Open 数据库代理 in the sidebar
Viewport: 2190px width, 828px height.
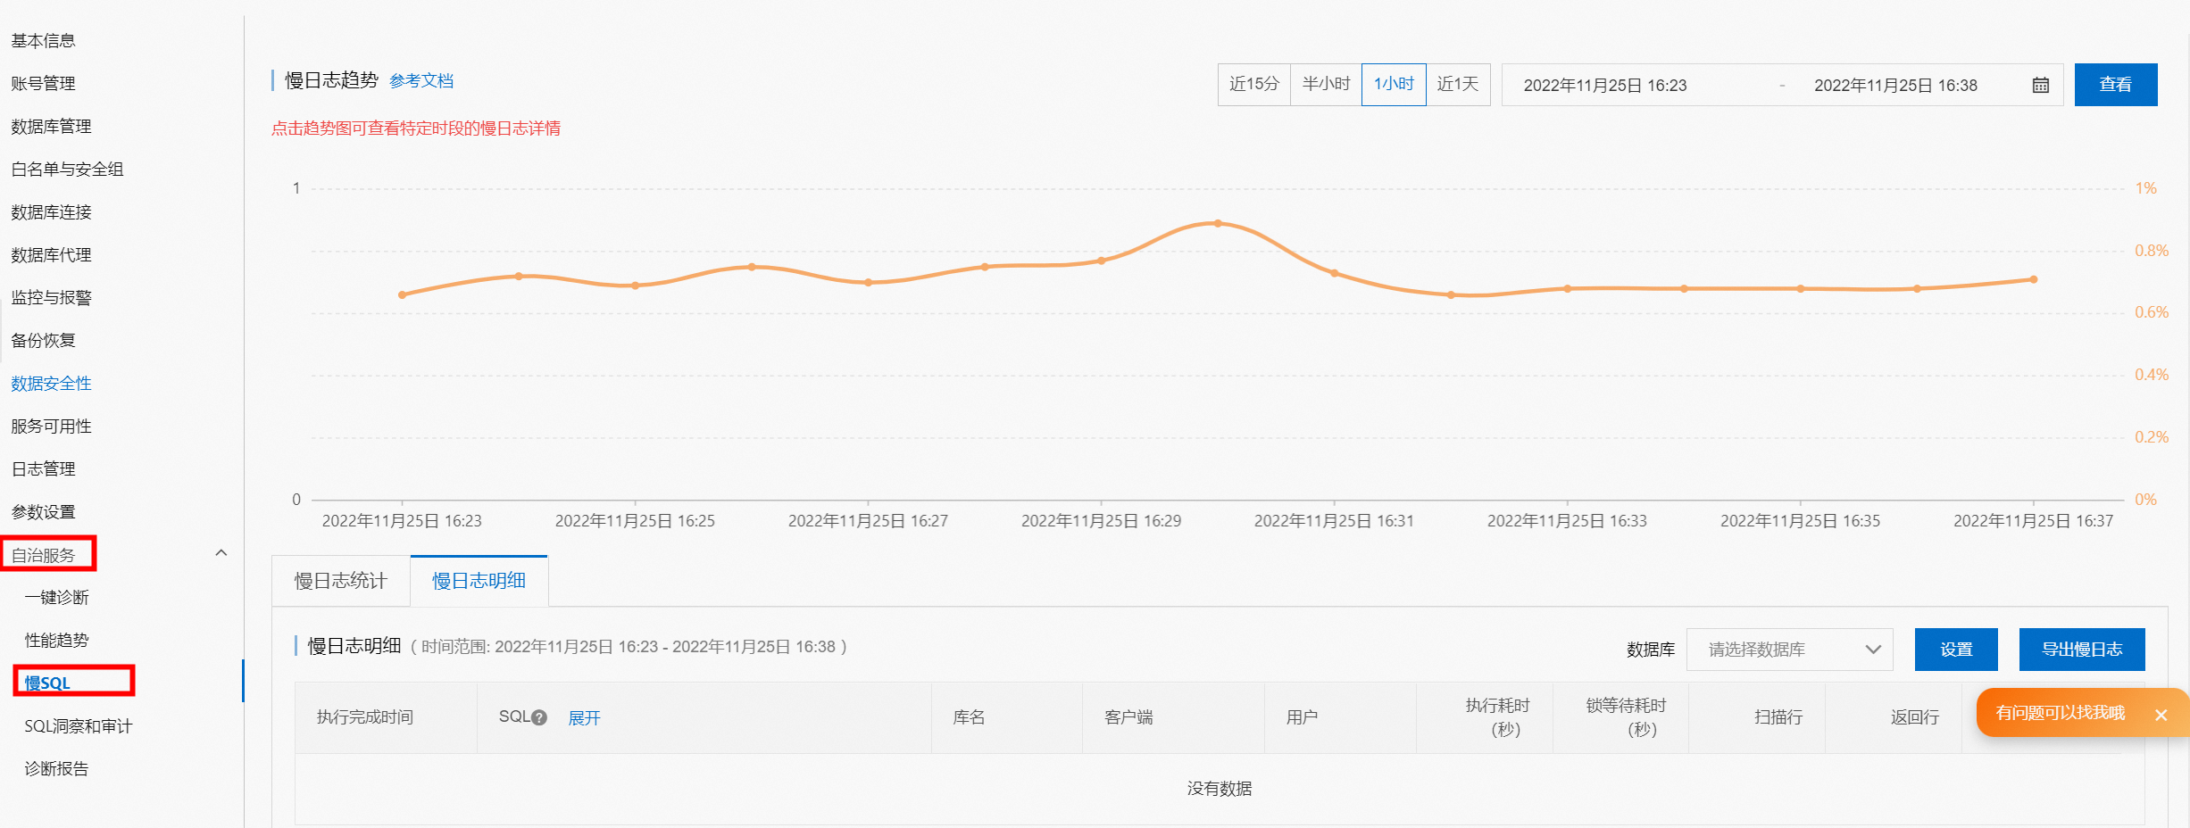tap(51, 255)
